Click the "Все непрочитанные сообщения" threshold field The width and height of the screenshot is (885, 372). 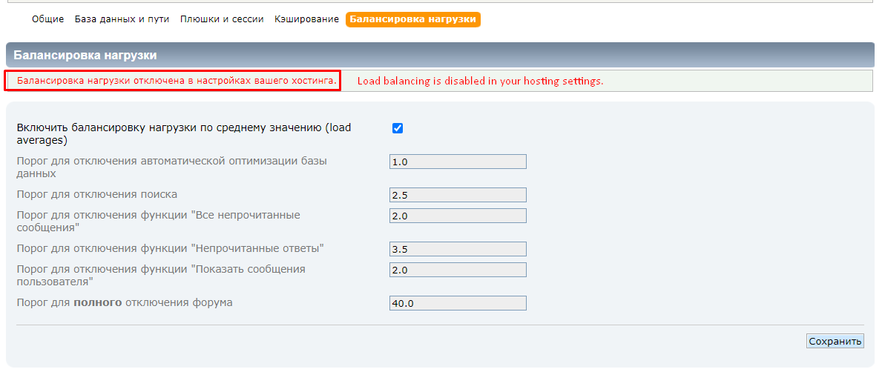pyautogui.click(x=457, y=216)
